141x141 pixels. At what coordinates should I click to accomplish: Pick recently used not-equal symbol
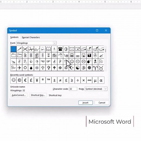60,80
